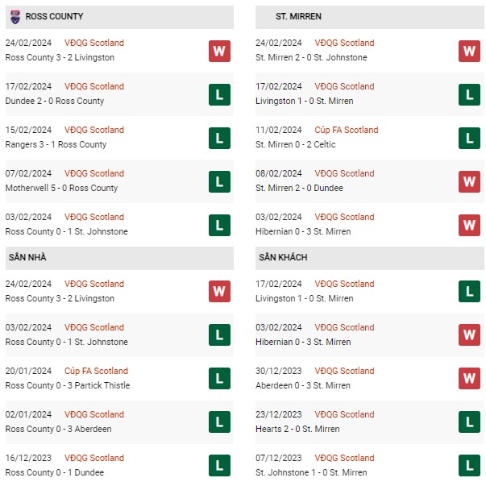486x482 pixels.
Task: Open VĐQG Scotland link for Rangers match
Action: click(x=94, y=130)
